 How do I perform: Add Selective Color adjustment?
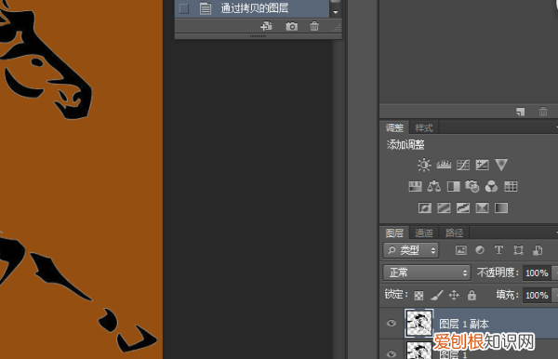(x=482, y=207)
